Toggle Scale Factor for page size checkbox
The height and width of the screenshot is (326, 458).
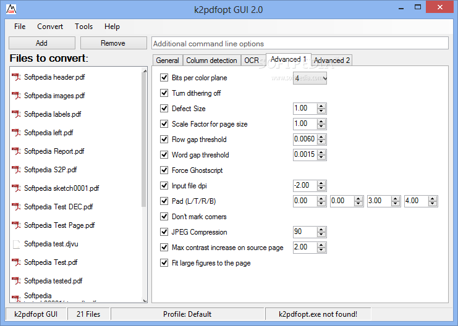[x=164, y=124]
